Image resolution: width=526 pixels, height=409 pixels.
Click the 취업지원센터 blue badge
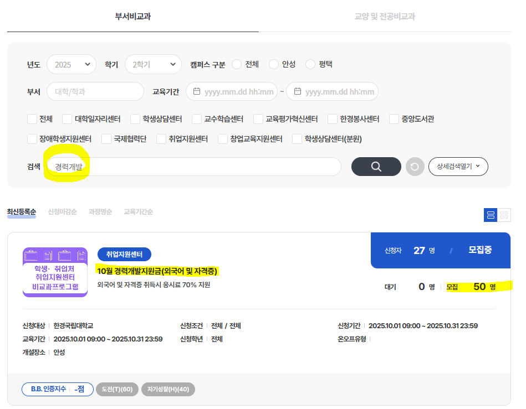pos(124,254)
